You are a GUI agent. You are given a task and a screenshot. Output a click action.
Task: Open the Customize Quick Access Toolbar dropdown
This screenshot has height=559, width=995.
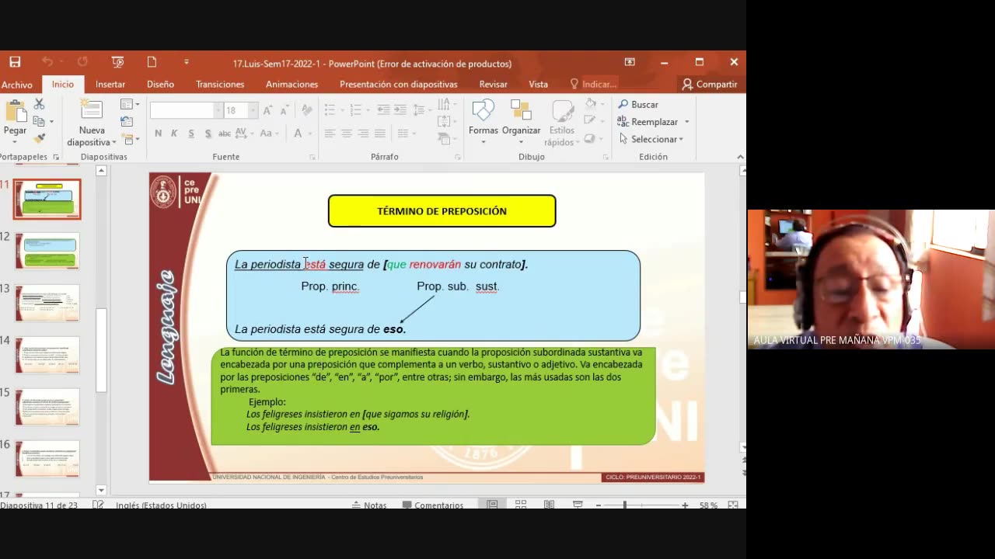click(187, 62)
